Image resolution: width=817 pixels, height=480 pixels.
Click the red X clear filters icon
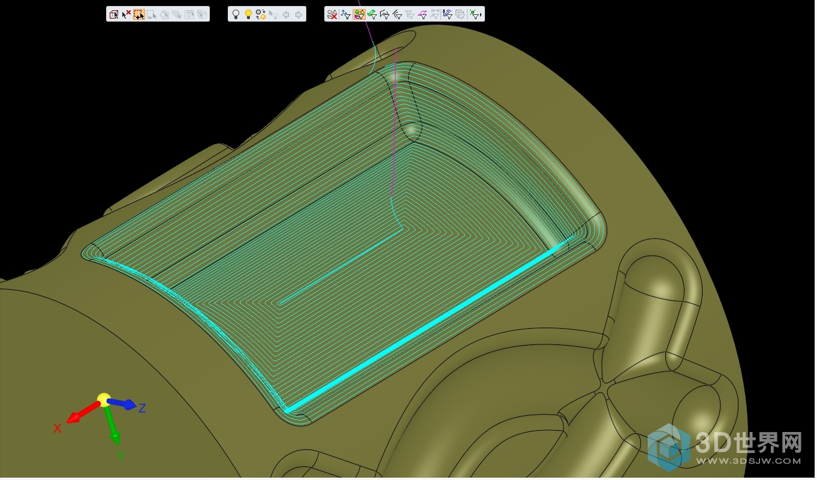click(333, 14)
